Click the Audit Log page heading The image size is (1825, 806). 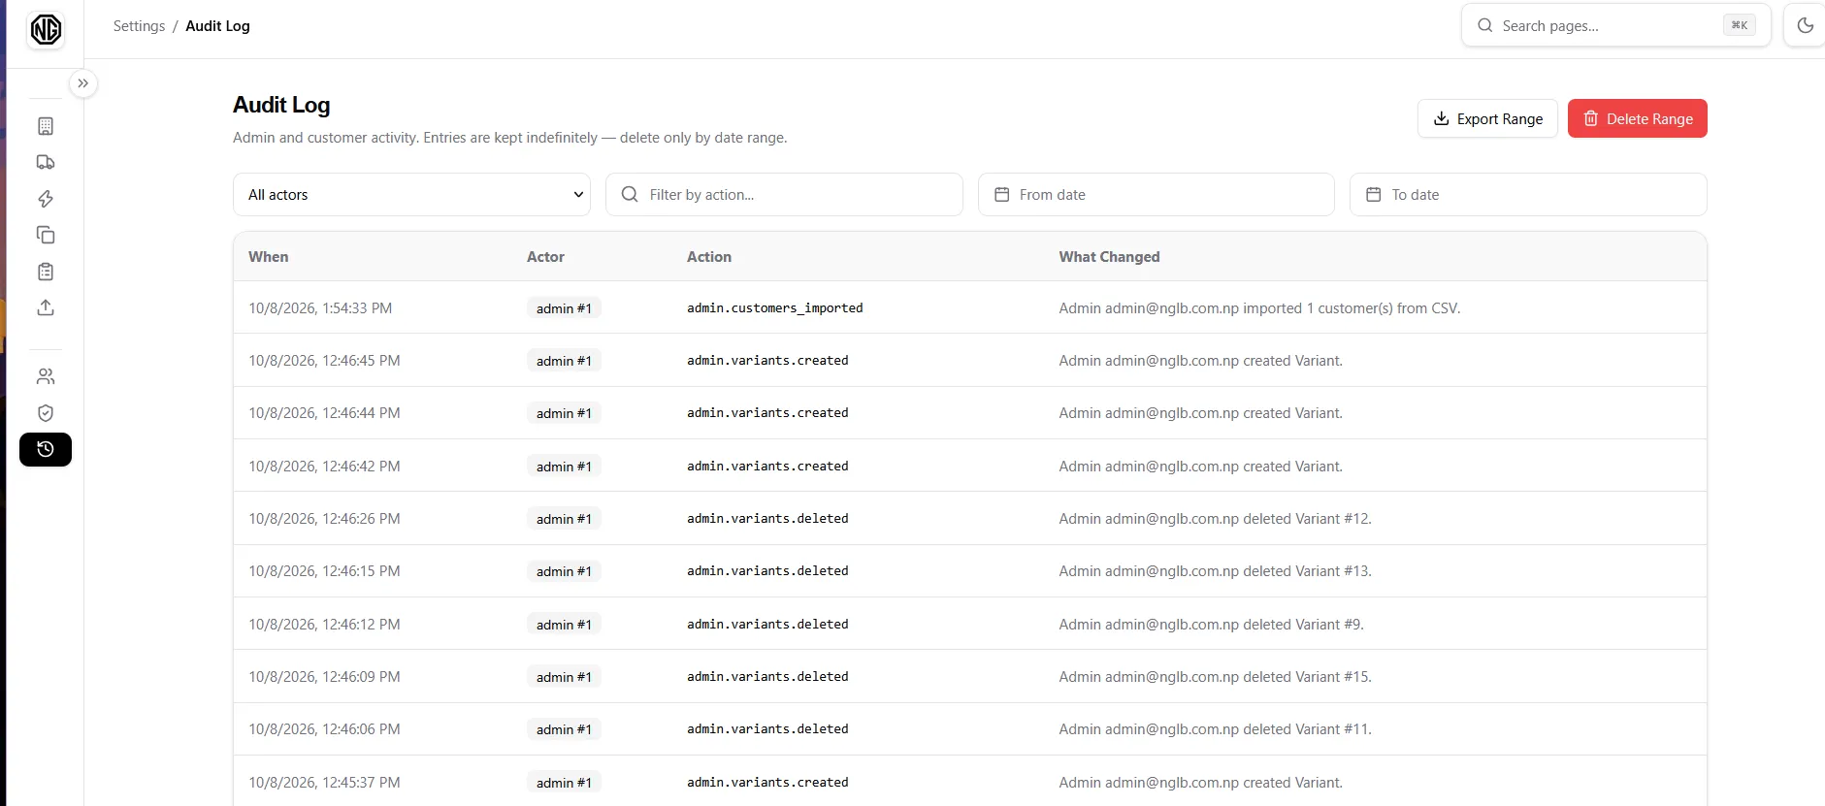(281, 105)
